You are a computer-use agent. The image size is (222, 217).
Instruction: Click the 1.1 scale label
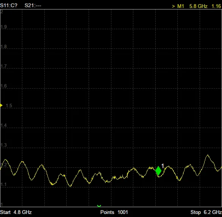pos(4,184)
